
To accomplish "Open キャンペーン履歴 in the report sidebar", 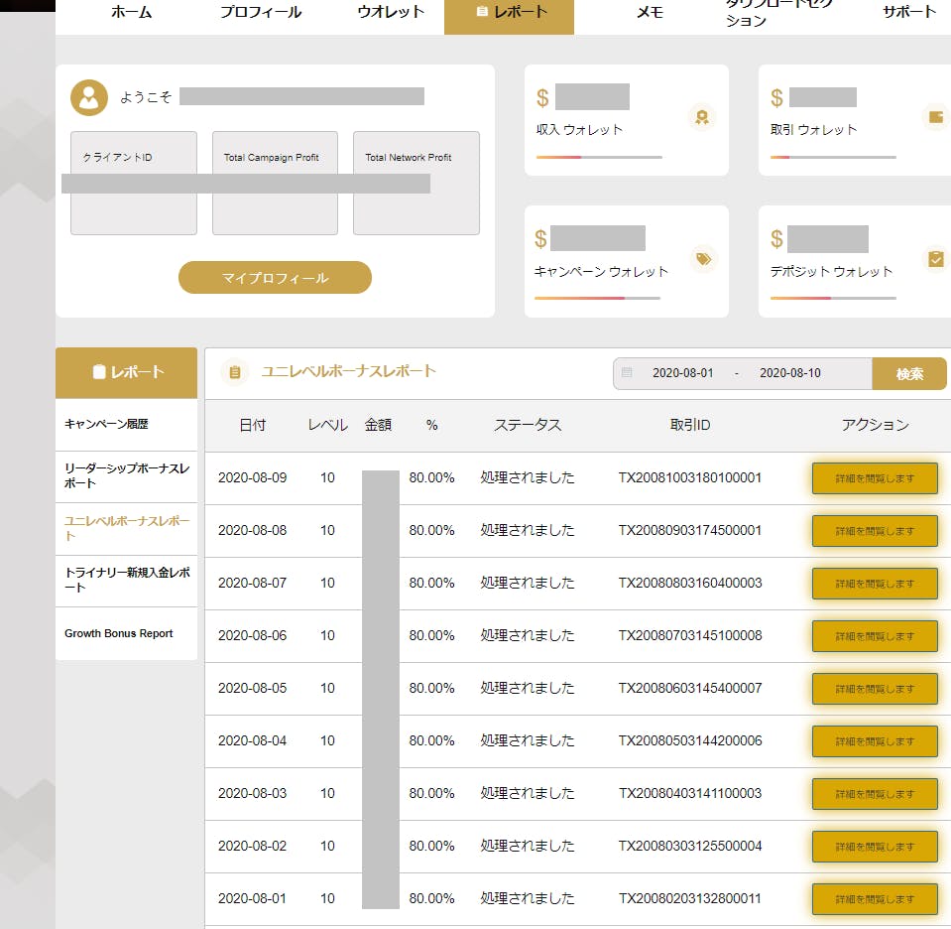I will (x=107, y=425).
